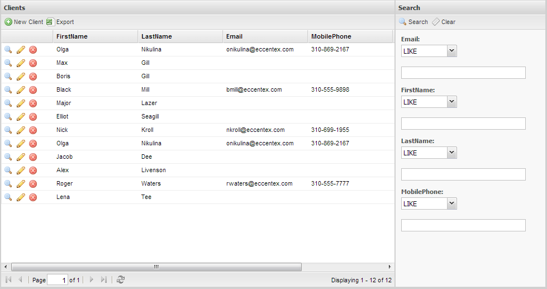Screen dimensions: 547x289
Task: Edit Elliot Seagill's record
Action: click(21, 117)
